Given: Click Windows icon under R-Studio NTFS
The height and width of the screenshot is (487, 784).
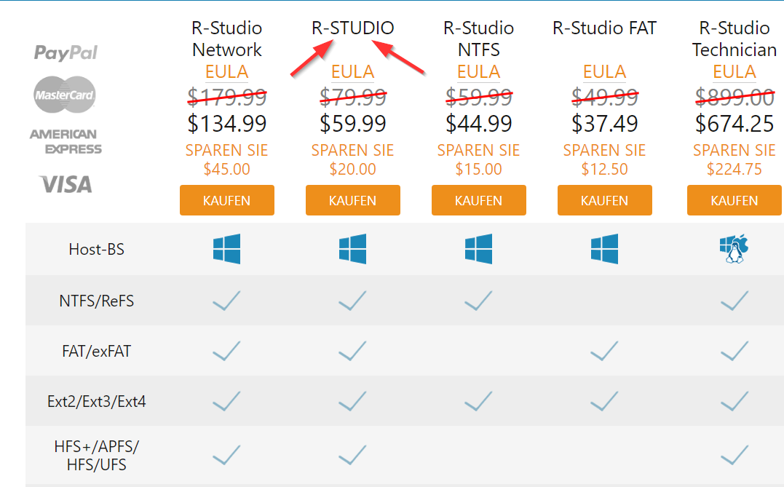Looking at the screenshot, I should tap(478, 249).
